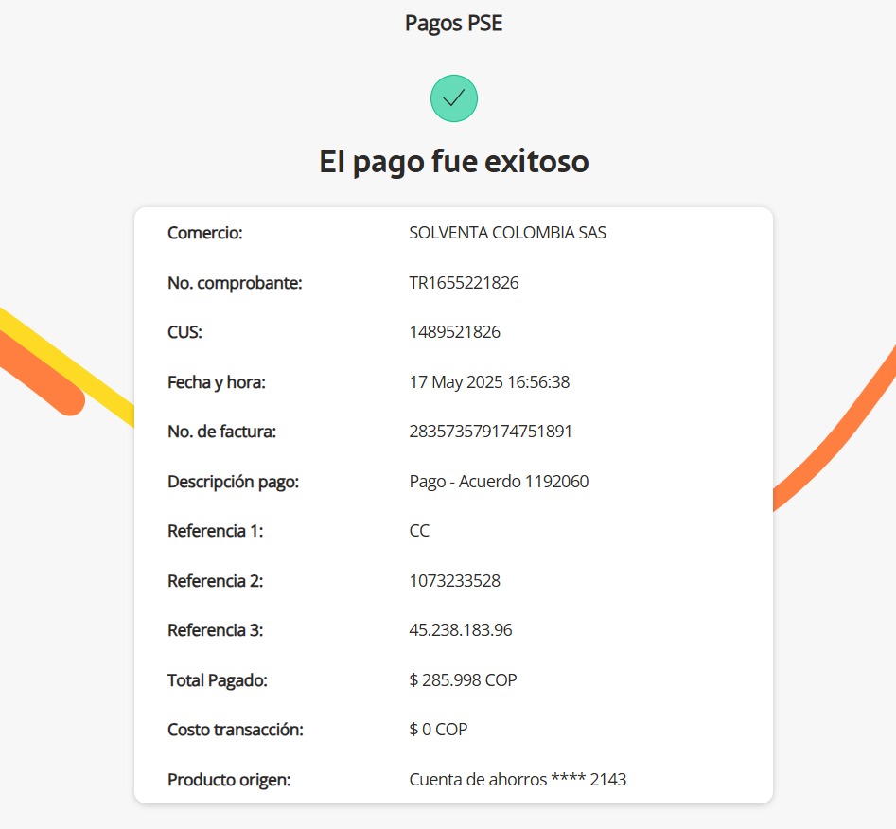The height and width of the screenshot is (829, 896).
Task: Select the invoice number 283573579174751891
Action: [x=490, y=432]
